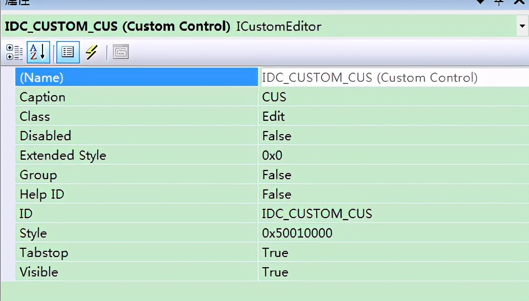Toggle the Group property value
Image resolution: width=529 pixels, height=301 pixels.
(x=277, y=175)
